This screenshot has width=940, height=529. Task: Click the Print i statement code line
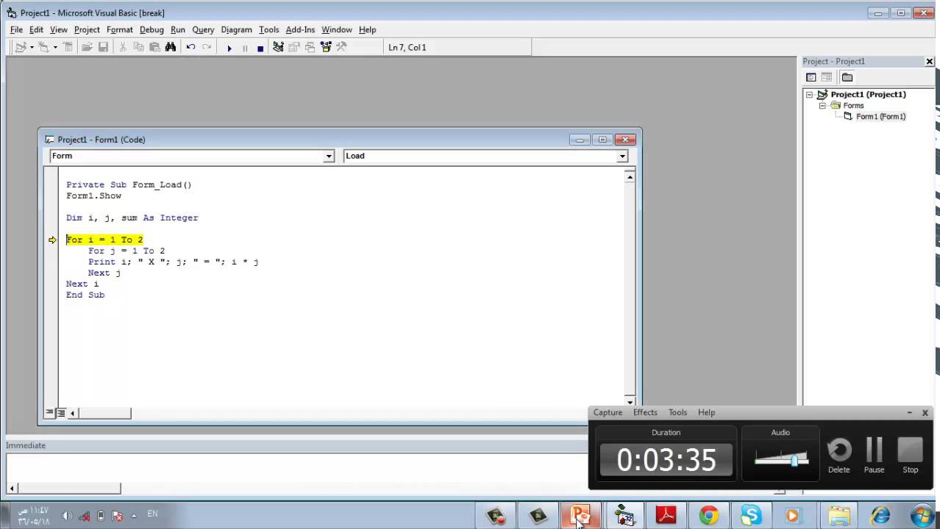pyautogui.click(x=174, y=262)
